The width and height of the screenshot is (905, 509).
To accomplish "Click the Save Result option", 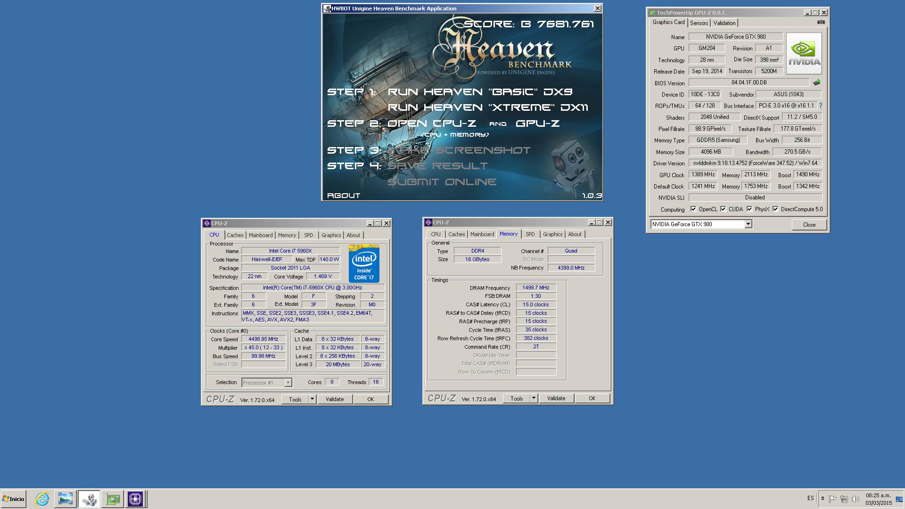I will tap(437, 166).
